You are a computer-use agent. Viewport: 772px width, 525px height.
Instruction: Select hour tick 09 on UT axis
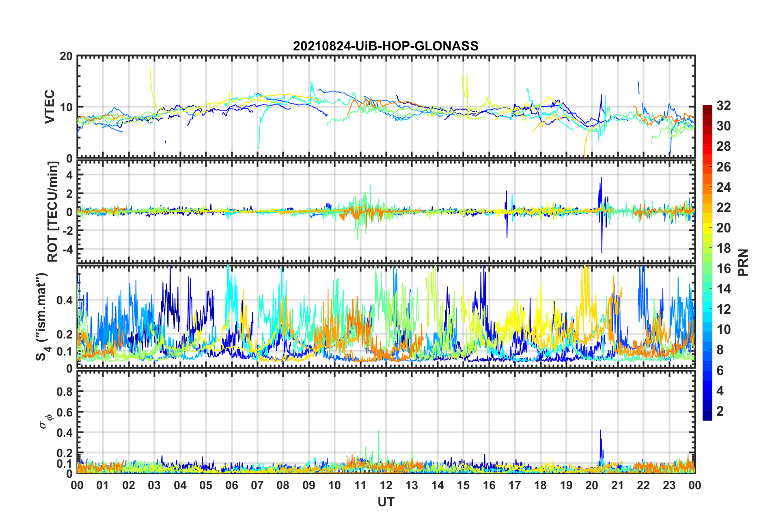[x=309, y=485]
